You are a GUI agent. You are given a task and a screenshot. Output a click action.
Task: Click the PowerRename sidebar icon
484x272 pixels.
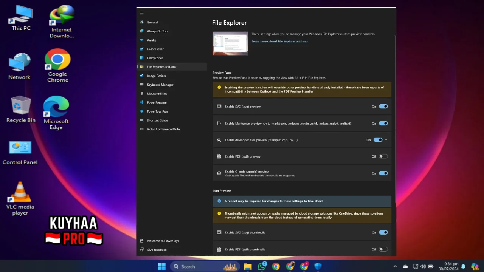[142, 102]
